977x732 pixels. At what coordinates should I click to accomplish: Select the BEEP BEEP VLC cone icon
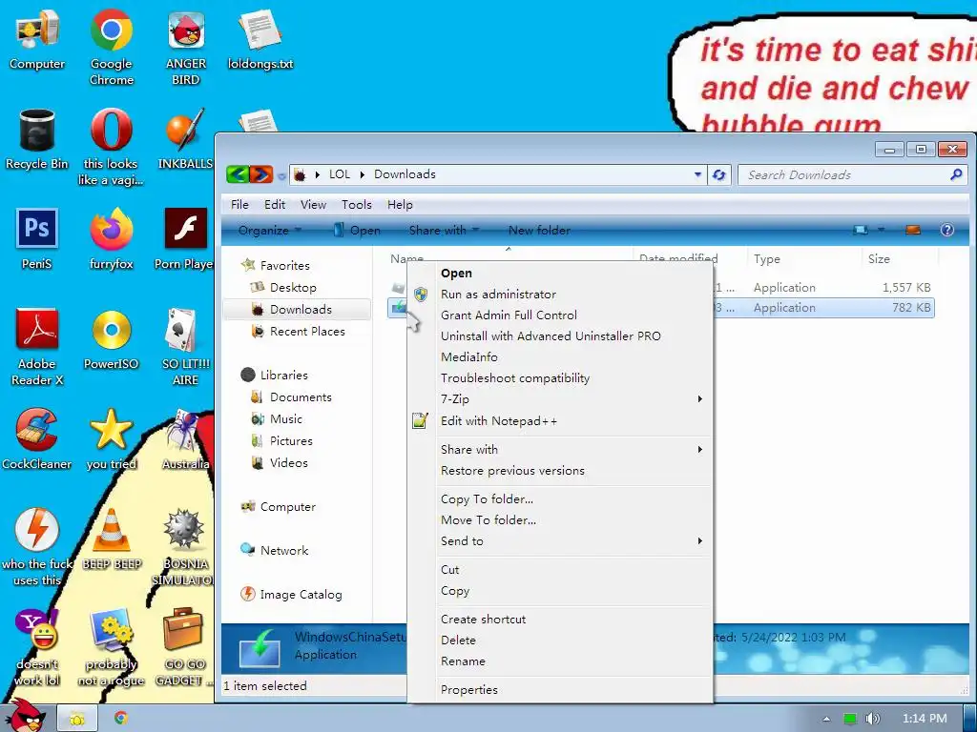112,539
